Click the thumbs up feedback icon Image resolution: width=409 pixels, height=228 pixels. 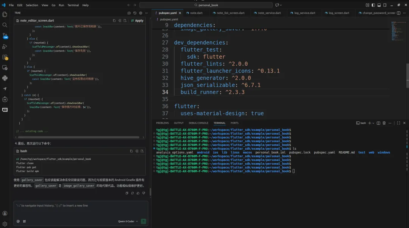[138, 193]
